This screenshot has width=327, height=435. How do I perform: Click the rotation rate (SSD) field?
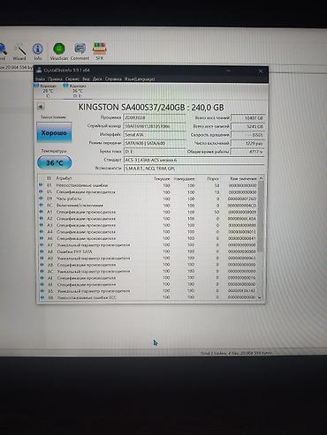(x=247, y=135)
